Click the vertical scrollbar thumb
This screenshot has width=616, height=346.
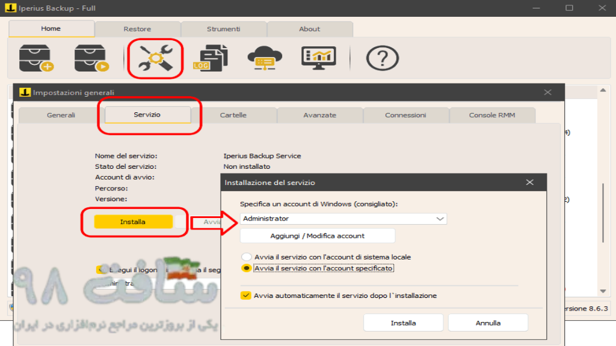(x=603, y=213)
